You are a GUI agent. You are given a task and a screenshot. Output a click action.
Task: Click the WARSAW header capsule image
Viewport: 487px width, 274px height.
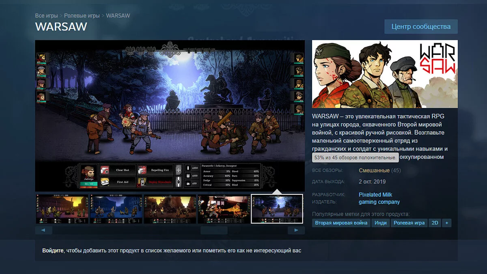pyautogui.click(x=385, y=74)
